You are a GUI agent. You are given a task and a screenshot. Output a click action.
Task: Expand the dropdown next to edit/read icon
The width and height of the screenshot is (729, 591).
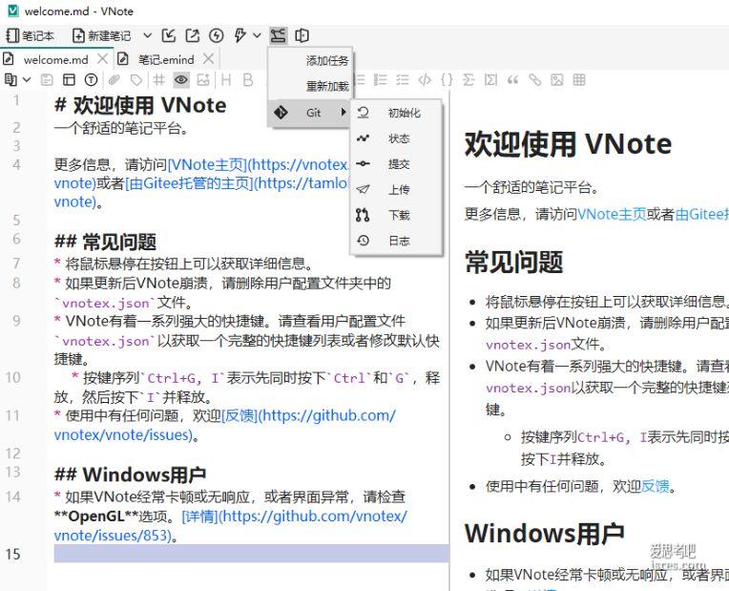pyautogui.click(x=27, y=80)
